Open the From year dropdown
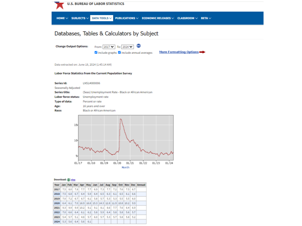302x226 pixels. pos(109,47)
